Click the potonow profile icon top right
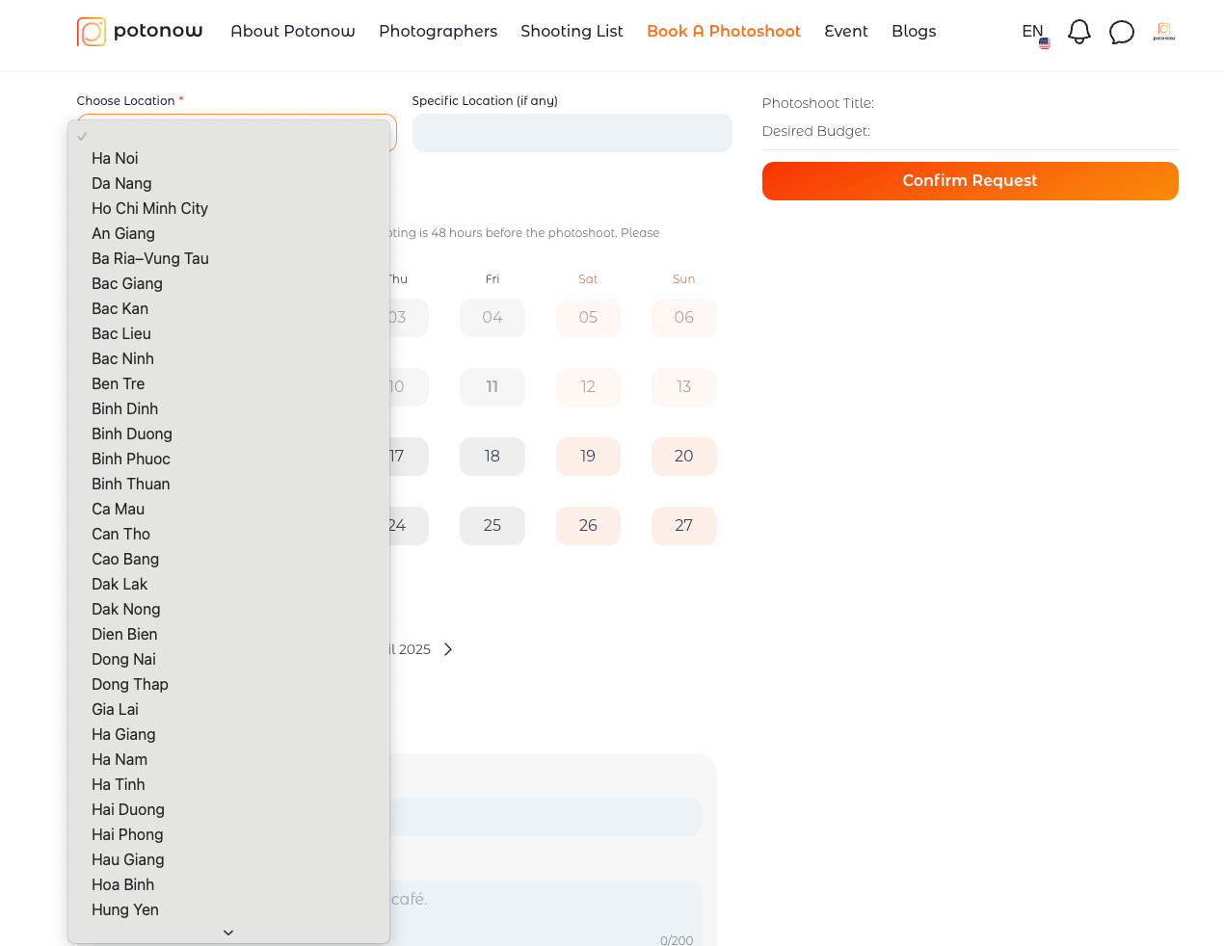This screenshot has height=946, width=1224. (1163, 31)
